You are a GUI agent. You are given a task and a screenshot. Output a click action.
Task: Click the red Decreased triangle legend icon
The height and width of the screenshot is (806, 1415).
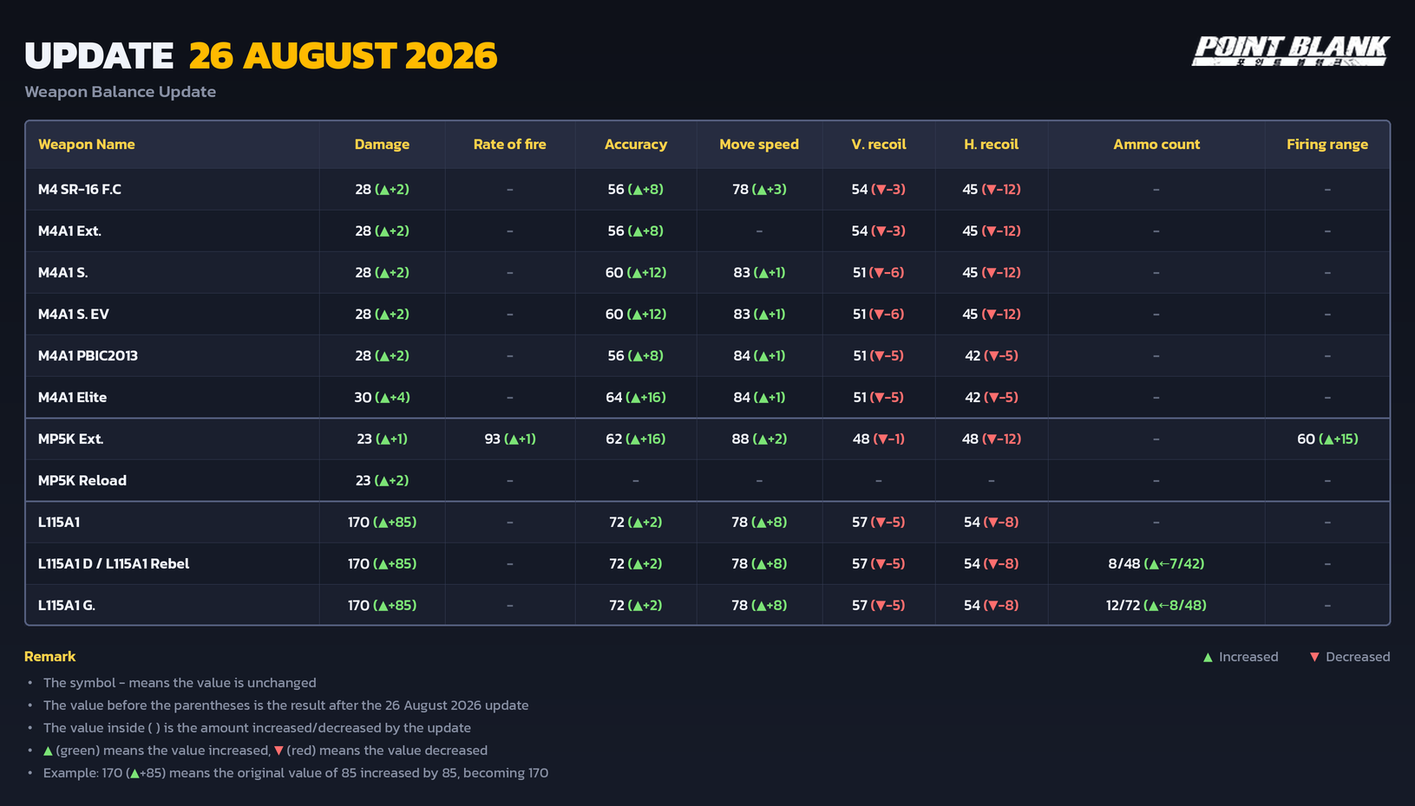(1314, 657)
